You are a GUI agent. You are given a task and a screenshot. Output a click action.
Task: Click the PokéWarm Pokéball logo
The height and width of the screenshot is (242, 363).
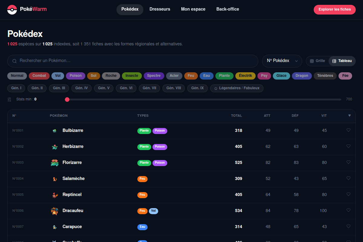point(12,9)
